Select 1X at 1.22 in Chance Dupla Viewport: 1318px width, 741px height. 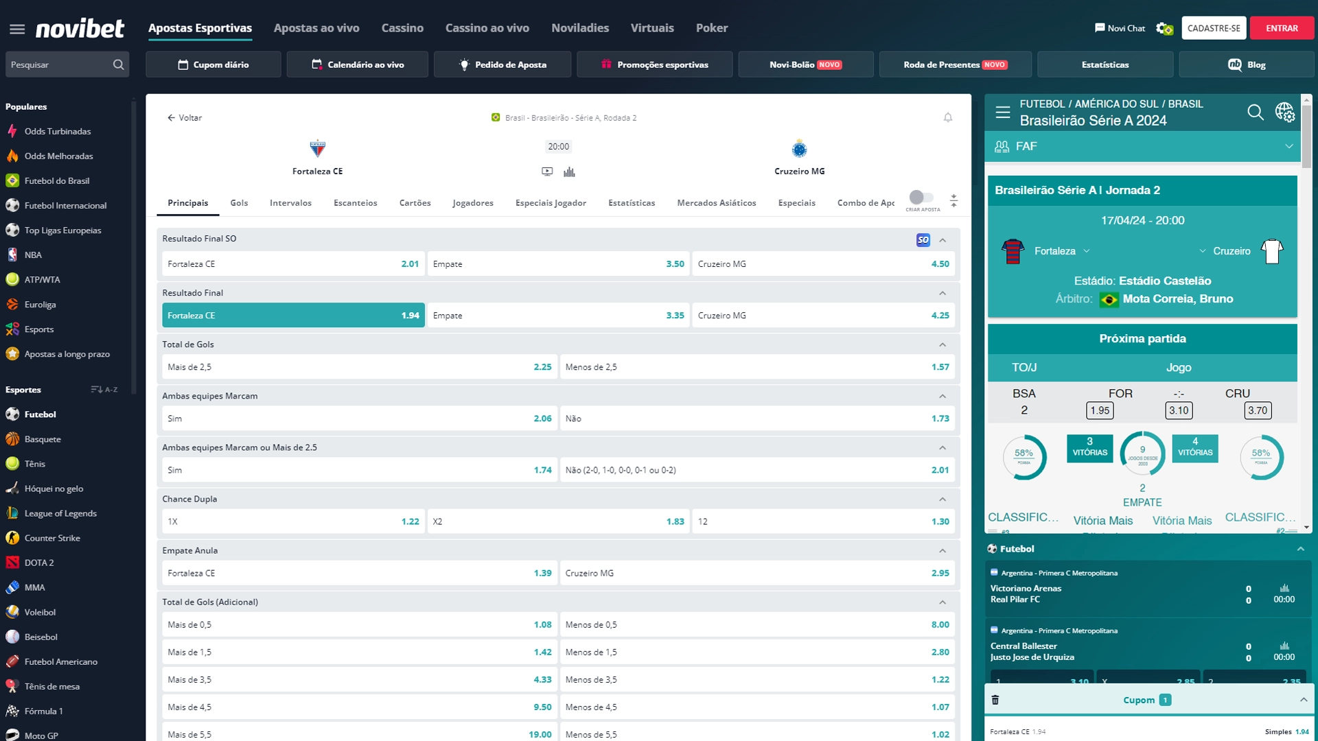[x=293, y=521]
